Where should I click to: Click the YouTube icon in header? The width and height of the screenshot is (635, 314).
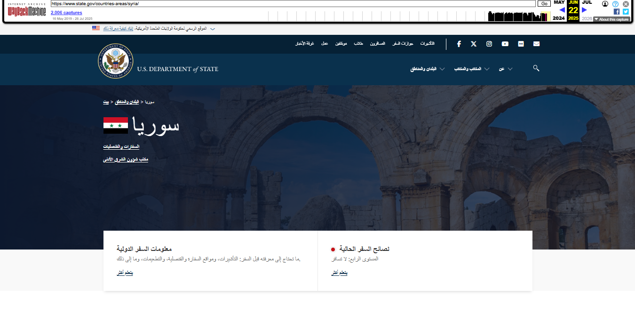point(505,44)
